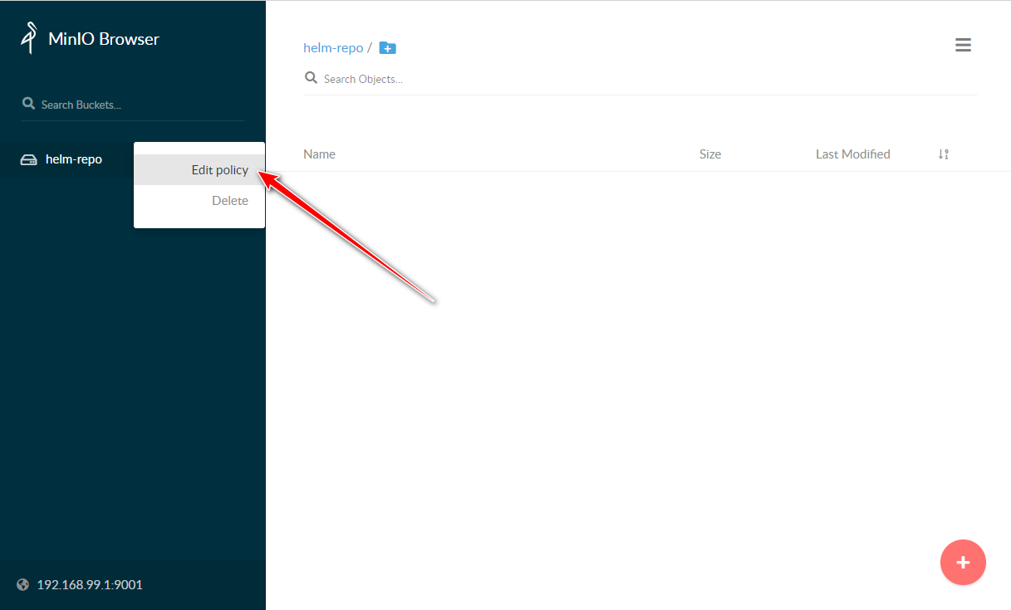1011x610 pixels.
Task: Sort objects by Last Modified column
Action: point(852,154)
